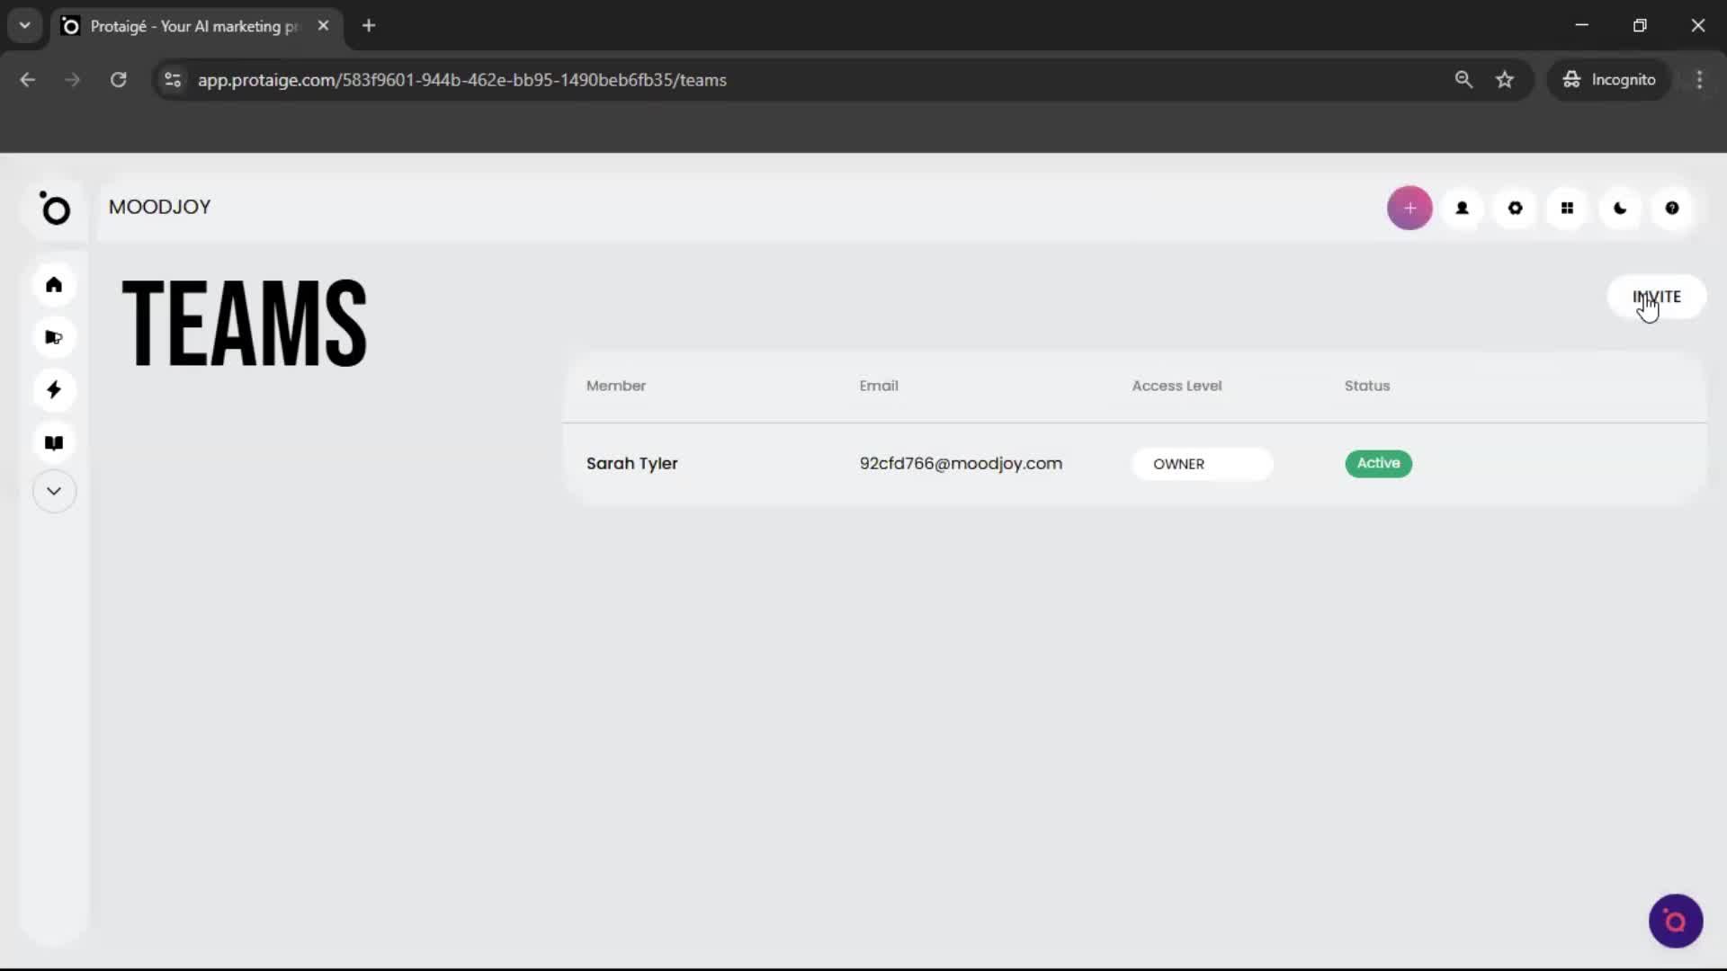Click the Protaigé logo in the top left
1727x971 pixels.
tap(56, 209)
